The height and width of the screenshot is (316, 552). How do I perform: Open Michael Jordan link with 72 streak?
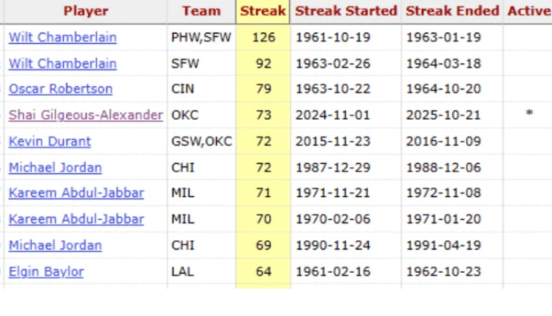55,168
